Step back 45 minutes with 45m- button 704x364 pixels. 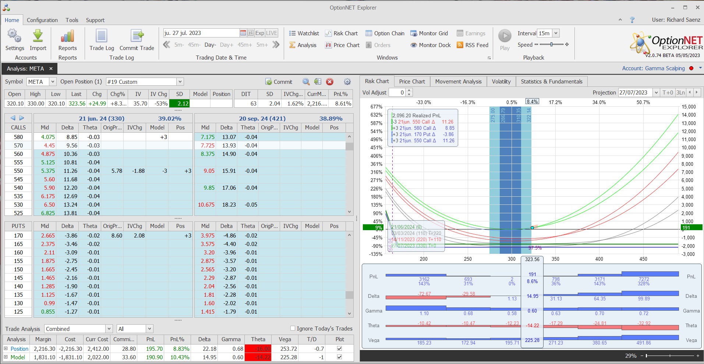coord(194,45)
